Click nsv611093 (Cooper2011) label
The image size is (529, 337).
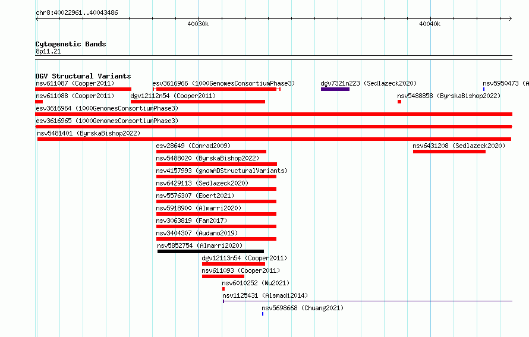click(x=241, y=270)
